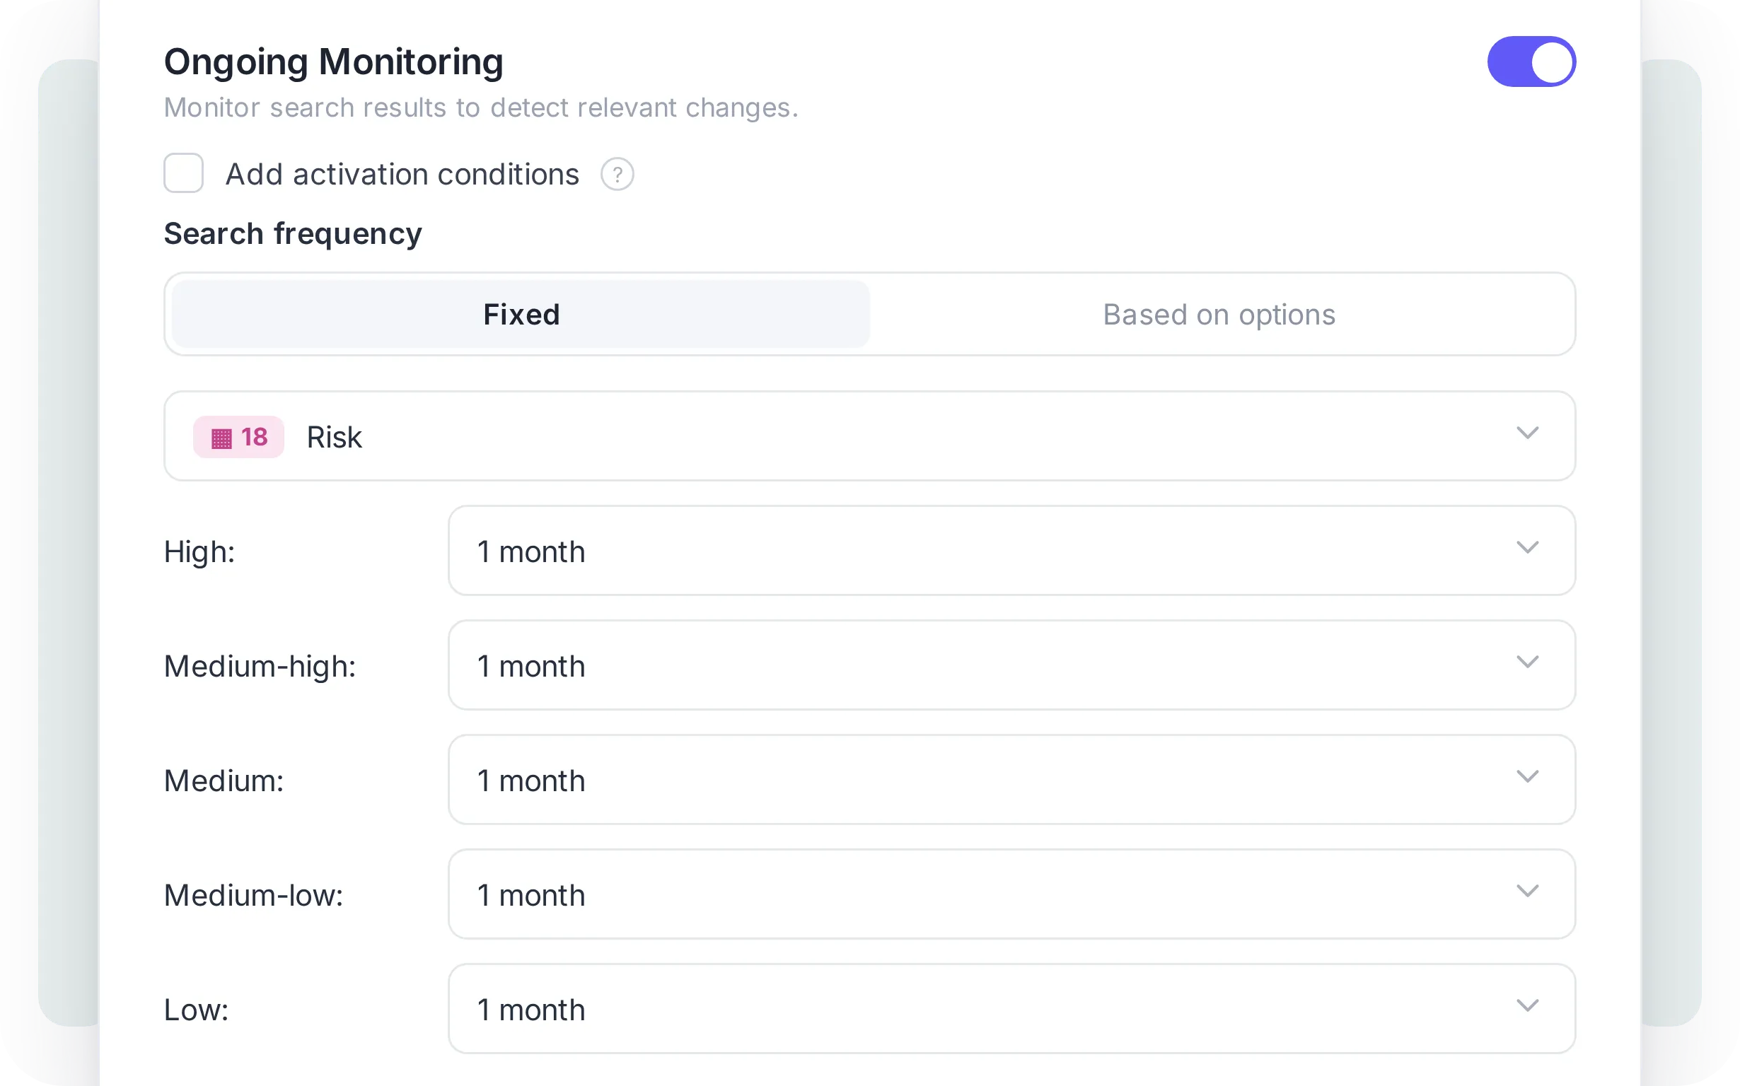This screenshot has width=1740, height=1086.
Task: Click the "Medium-low:" label
Action: 253,896
